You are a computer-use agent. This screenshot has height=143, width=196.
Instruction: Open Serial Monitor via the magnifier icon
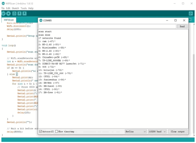pos(191,13)
